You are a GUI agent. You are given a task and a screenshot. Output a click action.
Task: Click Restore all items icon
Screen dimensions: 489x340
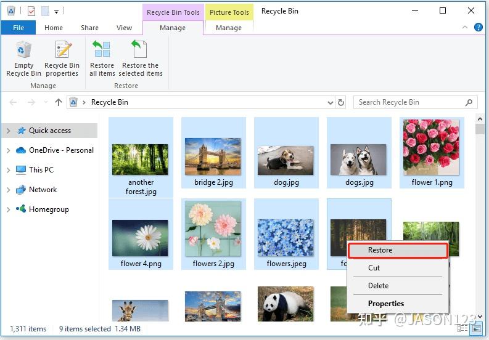click(x=102, y=49)
